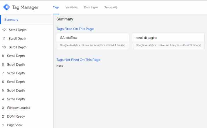
Task: Select event 7 Scroll Depth
Action: click(x=27, y=73)
